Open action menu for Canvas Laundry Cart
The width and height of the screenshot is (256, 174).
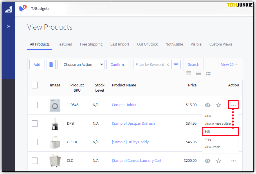(x=233, y=161)
